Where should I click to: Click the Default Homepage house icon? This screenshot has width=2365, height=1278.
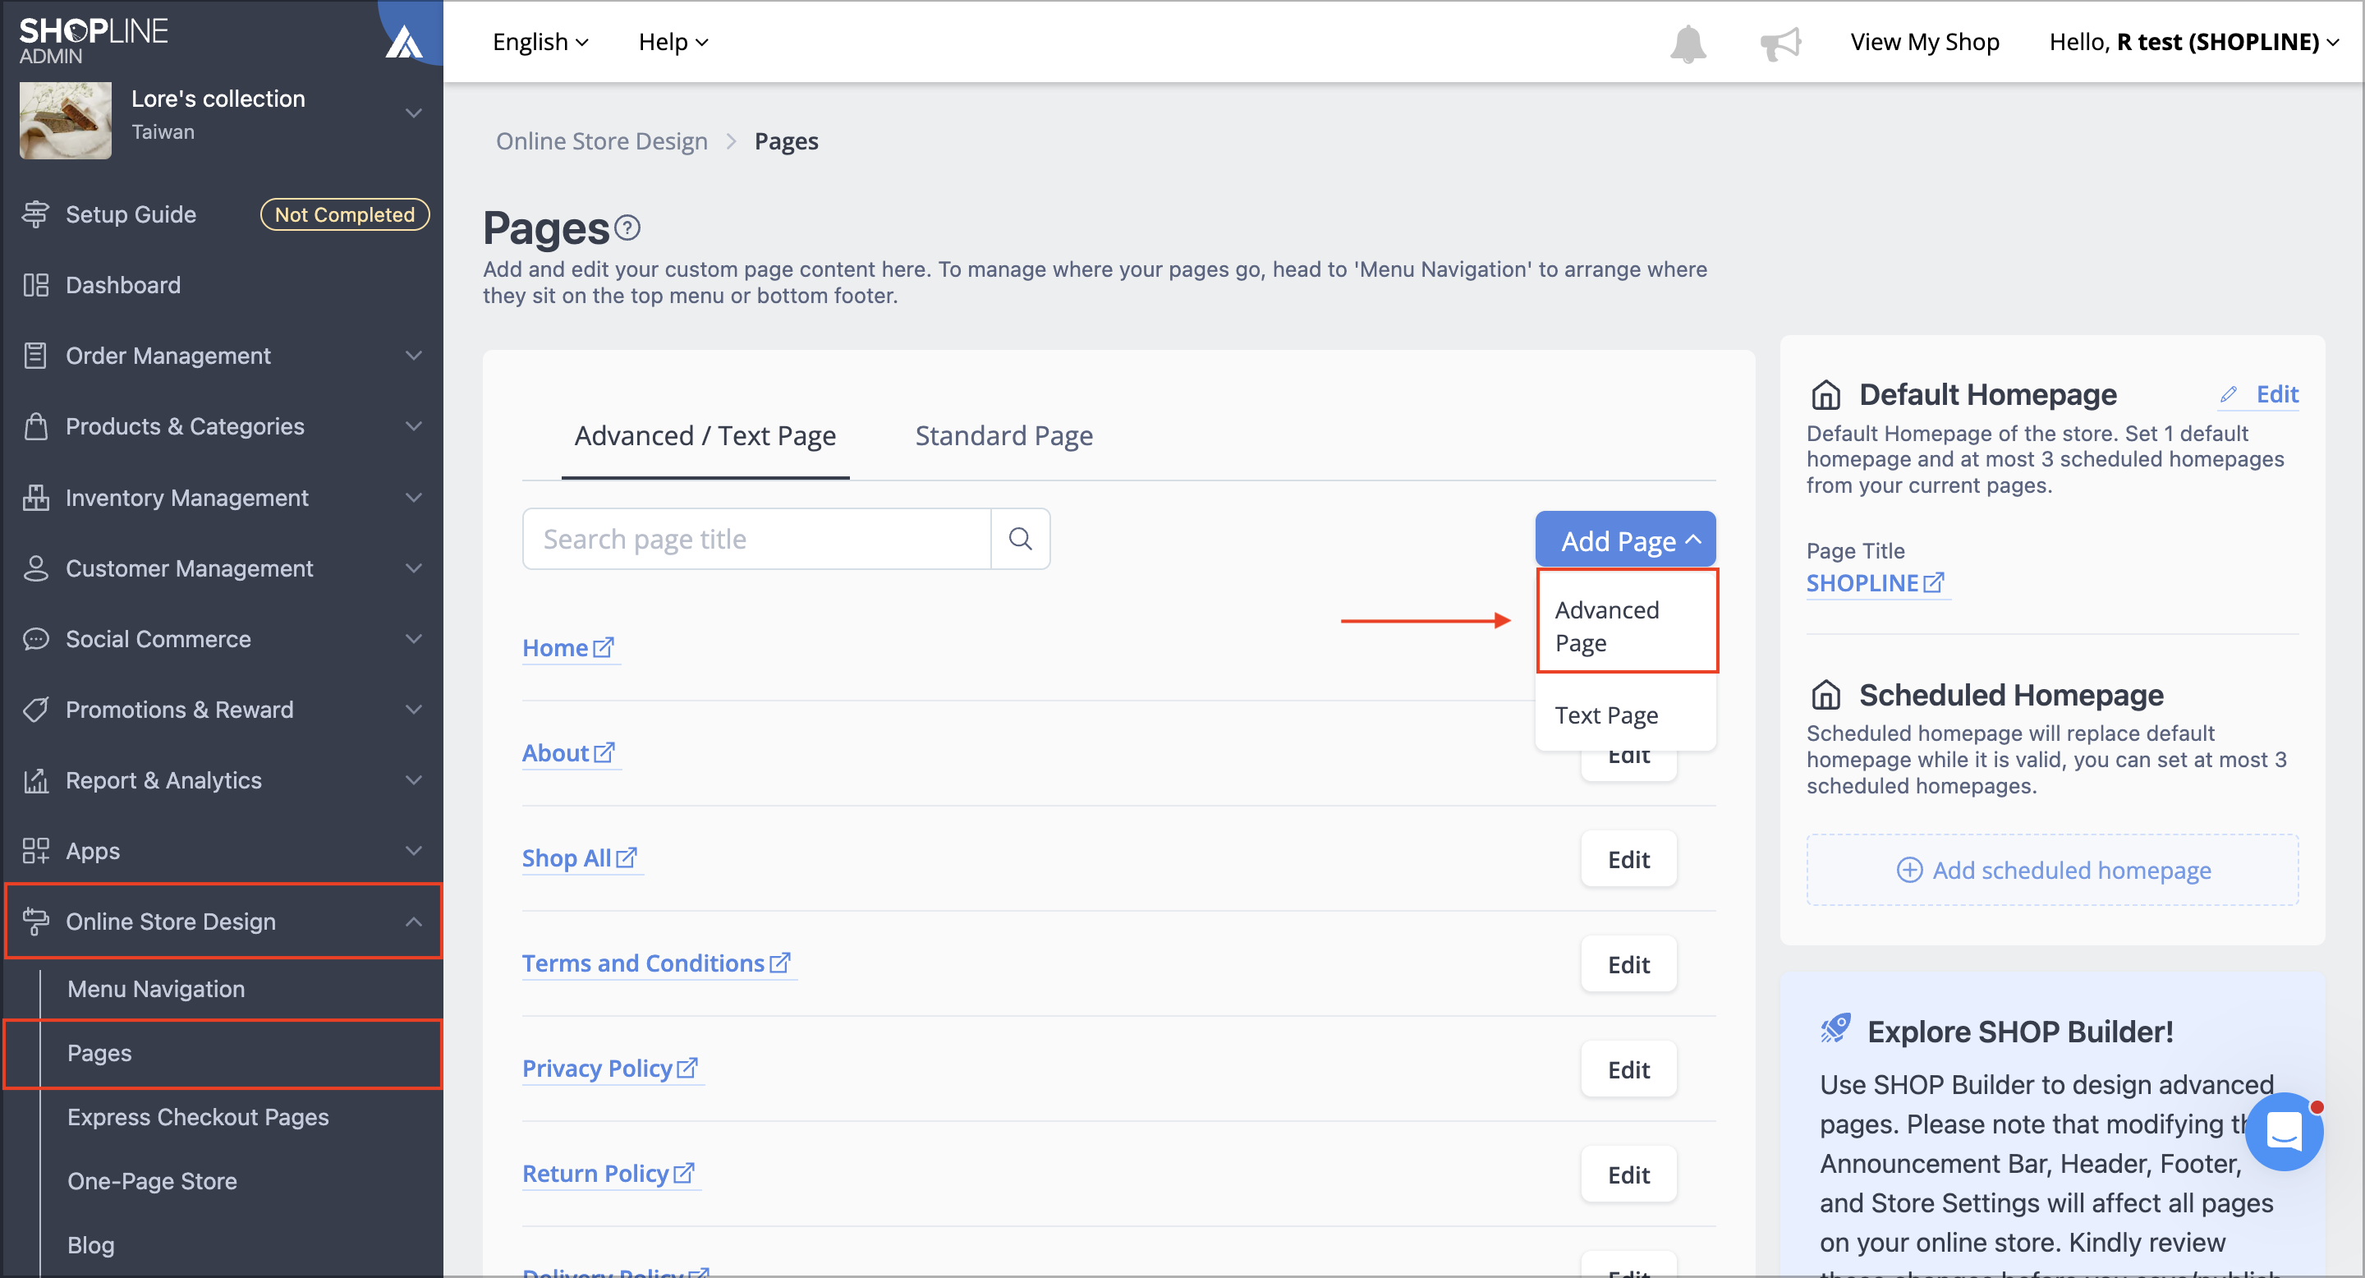[1825, 395]
